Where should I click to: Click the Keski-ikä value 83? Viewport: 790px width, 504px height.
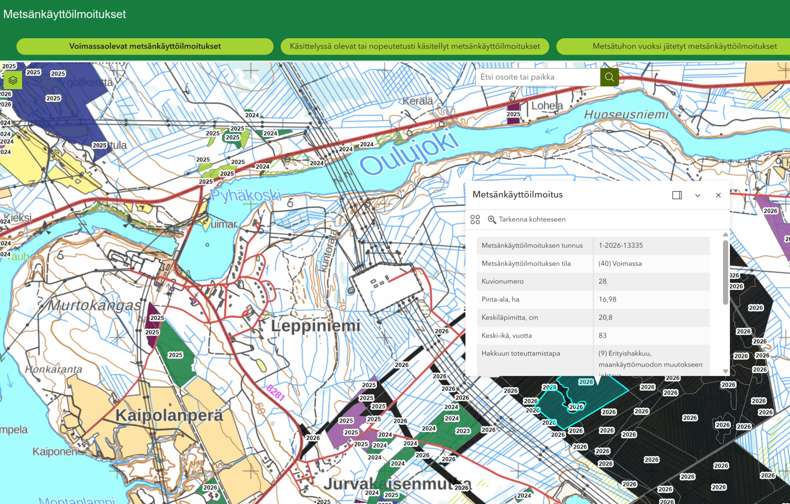602,336
